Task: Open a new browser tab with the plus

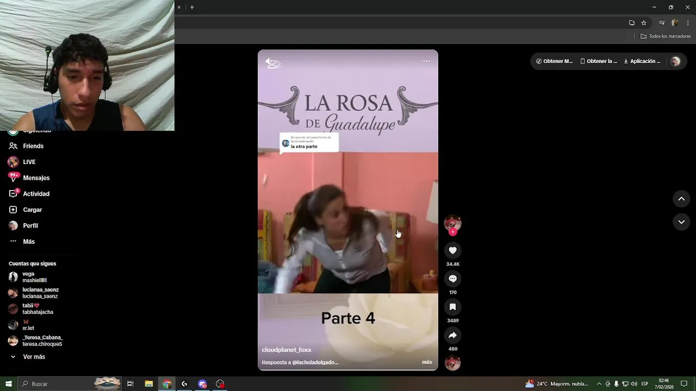Action: 192,7
